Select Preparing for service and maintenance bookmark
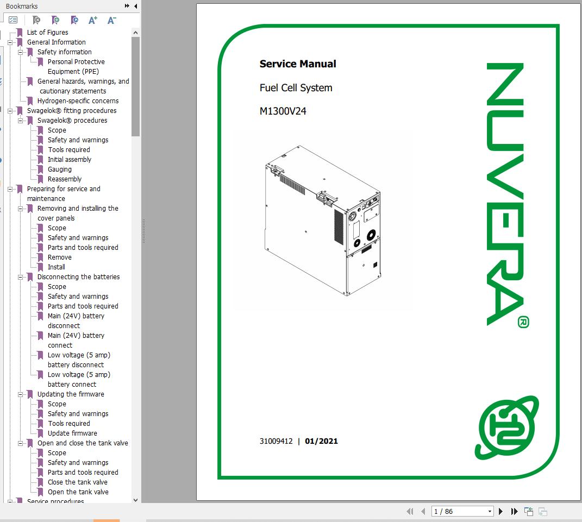Viewport: 582px width, 522px height. click(64, 194)
